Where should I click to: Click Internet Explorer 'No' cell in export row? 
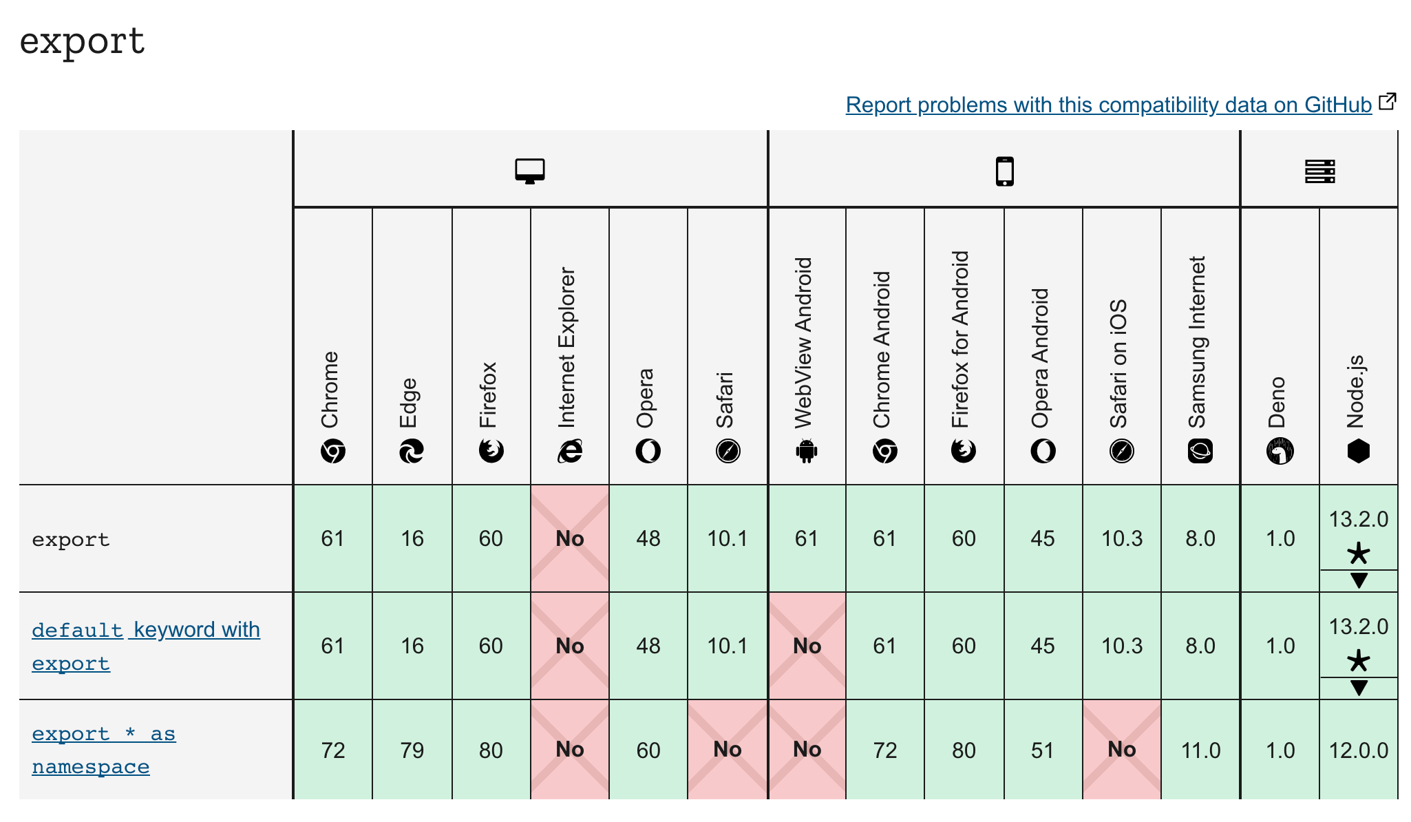(x=570, y=538)
